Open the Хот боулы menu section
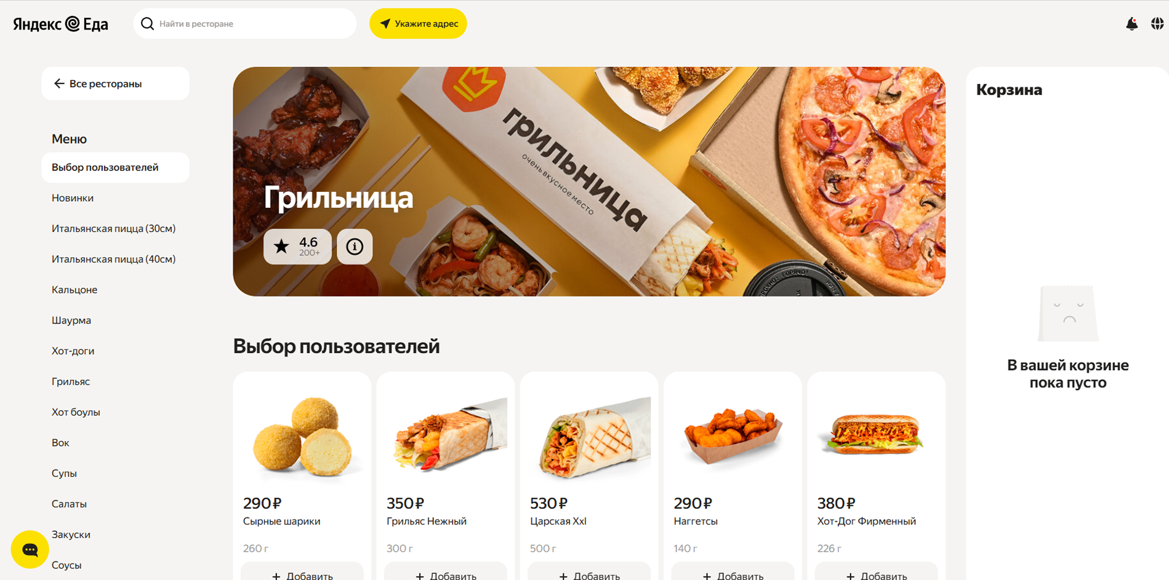 [76, 412]
